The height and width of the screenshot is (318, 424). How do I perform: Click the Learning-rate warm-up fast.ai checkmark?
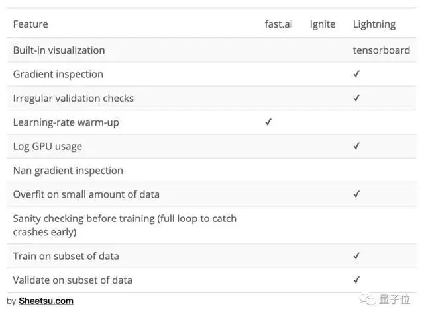[x=268, y=122]
